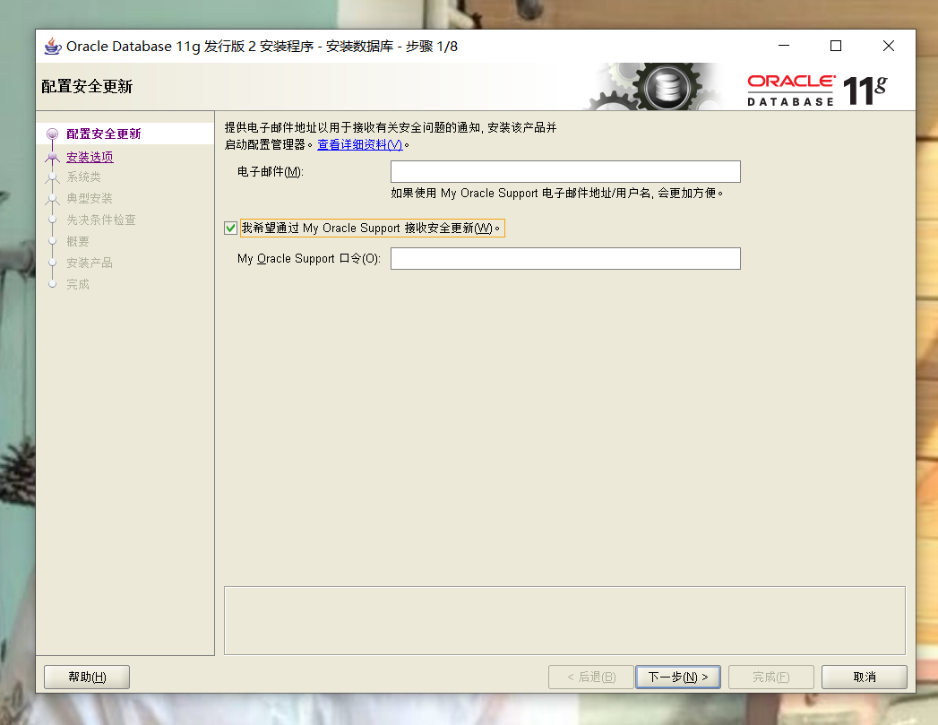Focus the 电子邮件 email input field
This screenshot has width=938, height=725.
click(565, 172)
